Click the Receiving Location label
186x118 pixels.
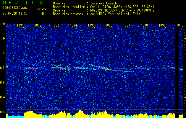point(69,7)
